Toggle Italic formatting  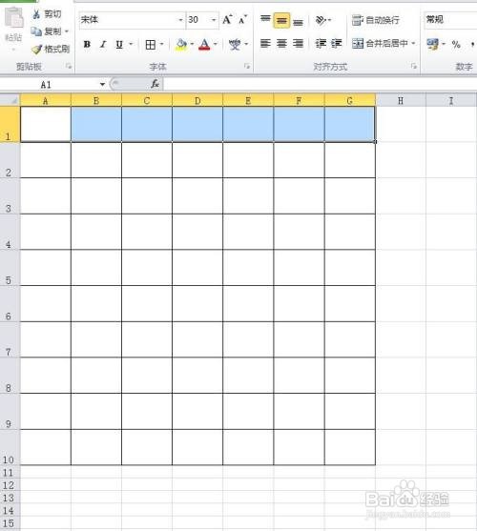103,45
